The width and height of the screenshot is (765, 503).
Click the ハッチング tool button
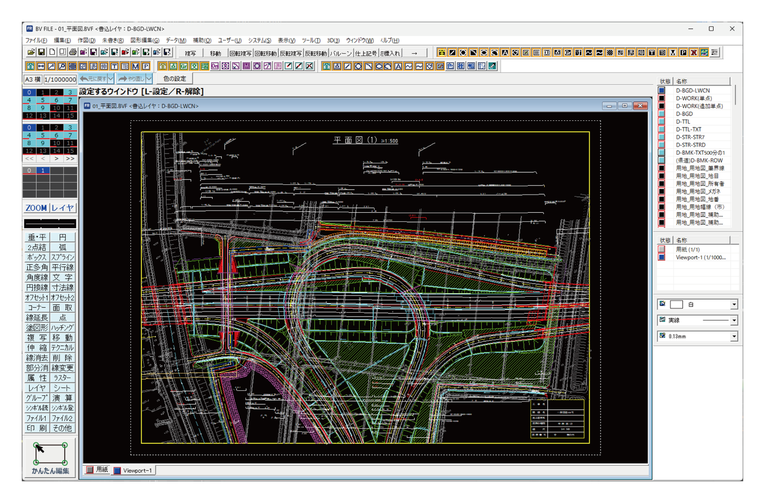point(63,327)
